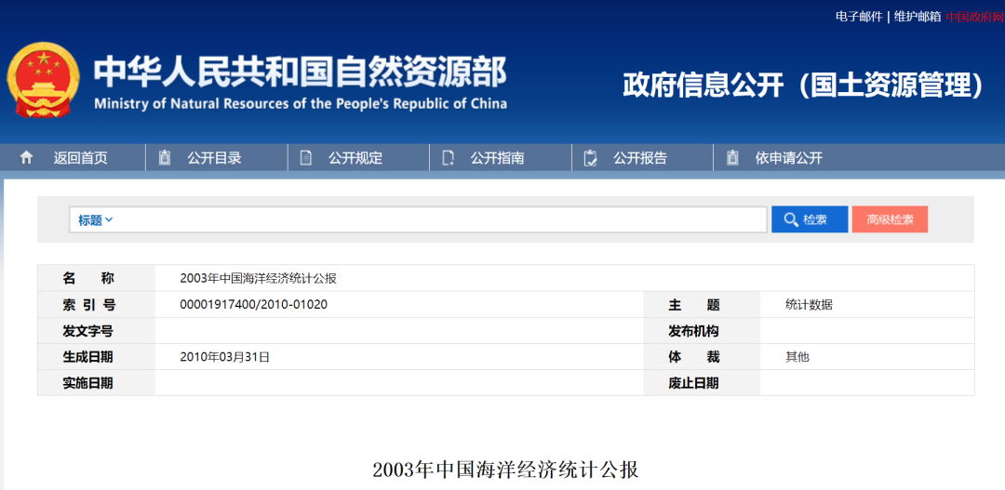1005x490 pixels.
Task: Open the 返回首页 menu item
Action: pyautogui.click(x=80, y=158)
